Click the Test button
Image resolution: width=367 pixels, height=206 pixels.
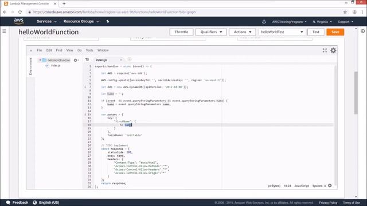(316, 32)
